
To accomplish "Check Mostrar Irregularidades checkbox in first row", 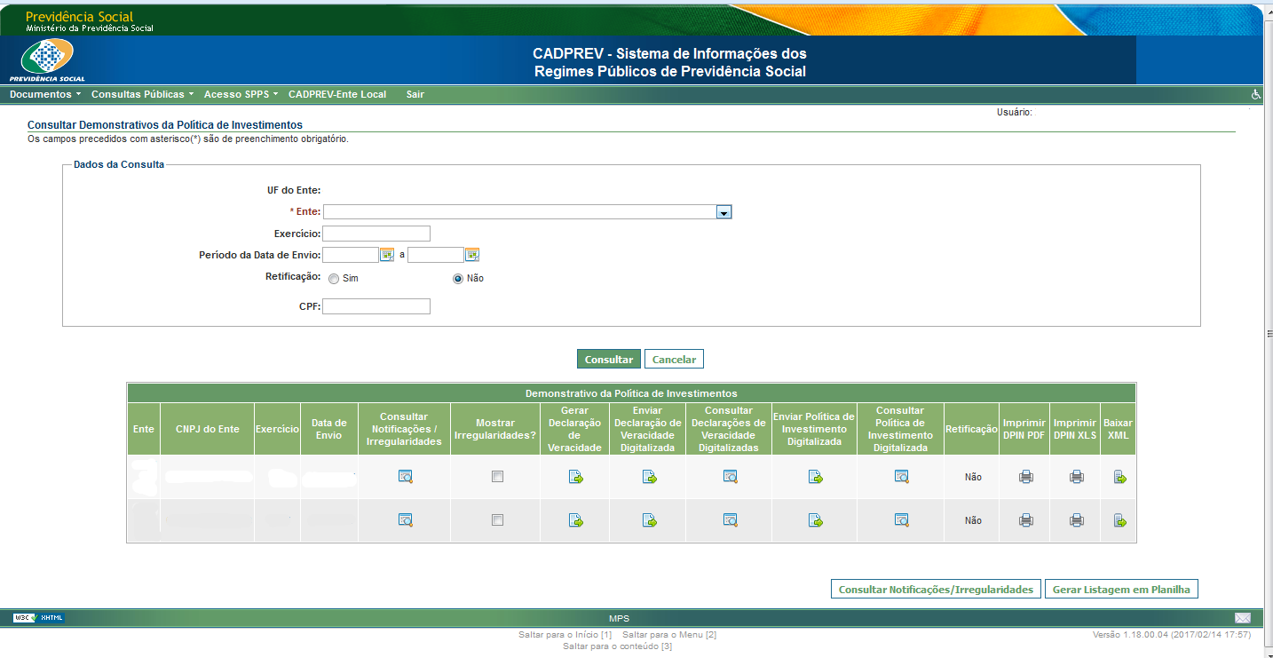I will click(497, 477).
